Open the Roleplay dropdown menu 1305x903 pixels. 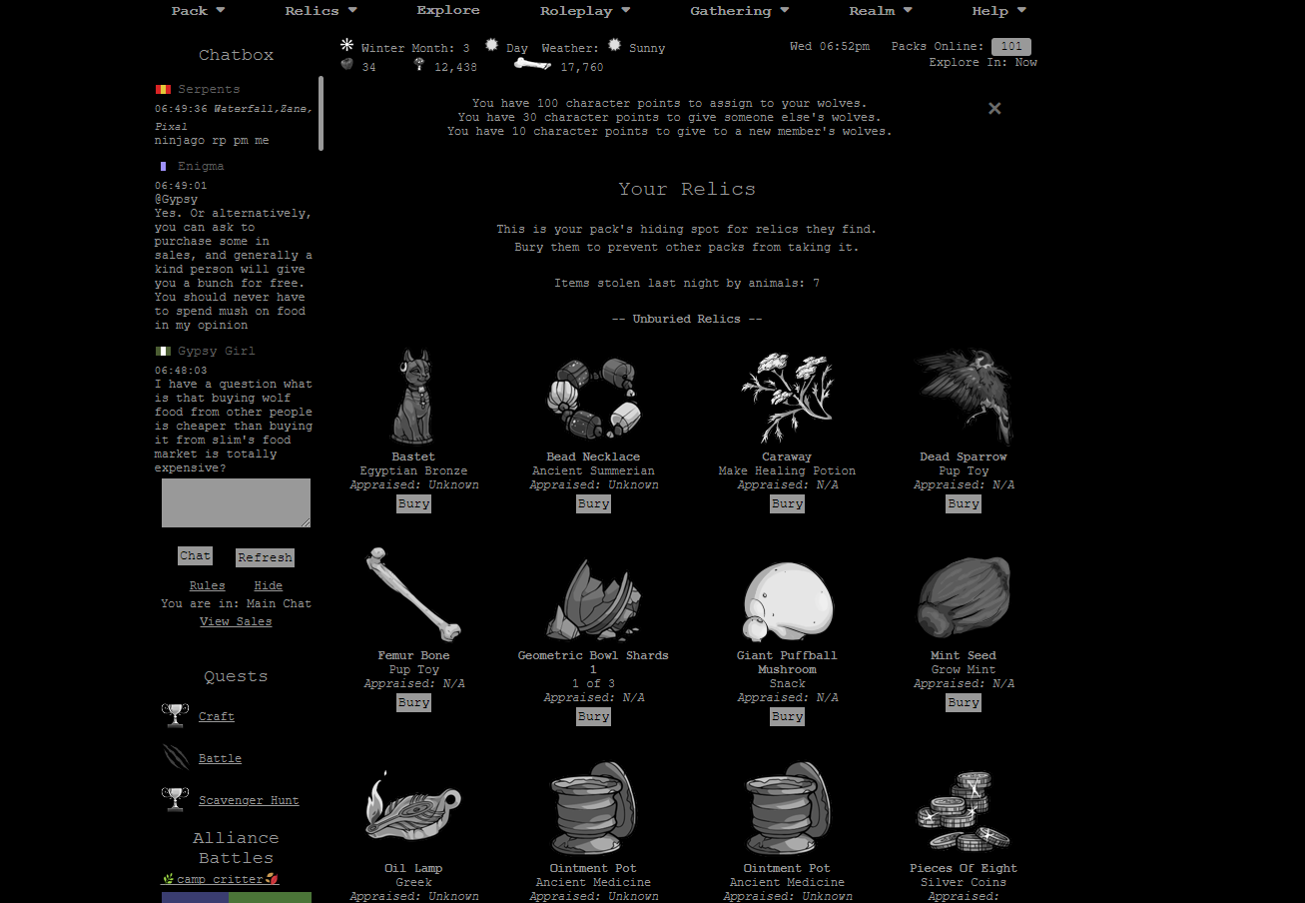pyautogui.click(x=585, y=11)
